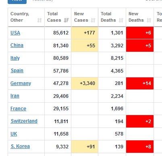Click the UK country link
162x156 pixels.
click(x=14, y=134)
